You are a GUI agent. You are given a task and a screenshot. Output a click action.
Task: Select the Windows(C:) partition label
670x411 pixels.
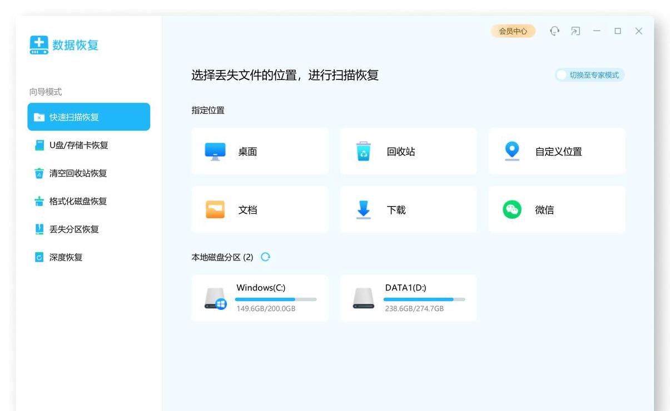coord(261,288)
